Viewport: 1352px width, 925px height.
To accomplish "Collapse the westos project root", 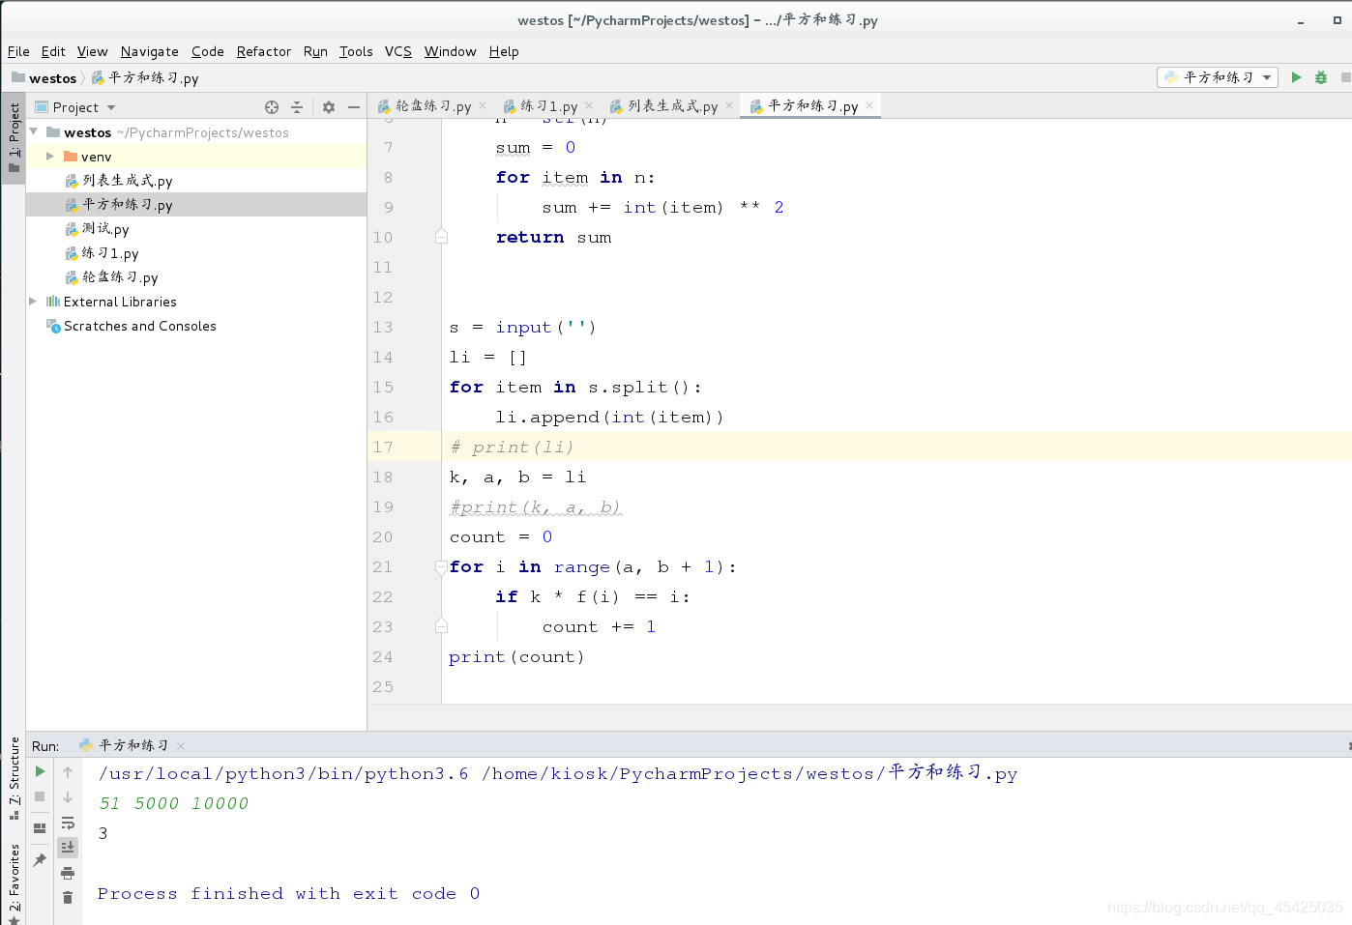I will (34, 132).
